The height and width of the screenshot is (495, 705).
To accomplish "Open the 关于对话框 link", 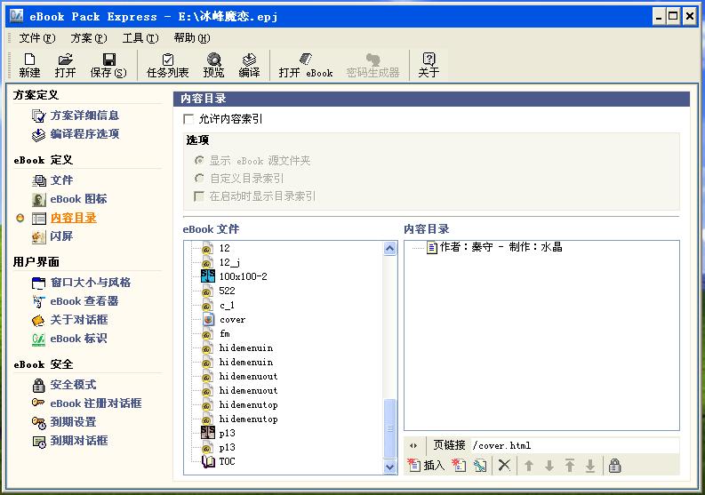I will coord(79,320).
